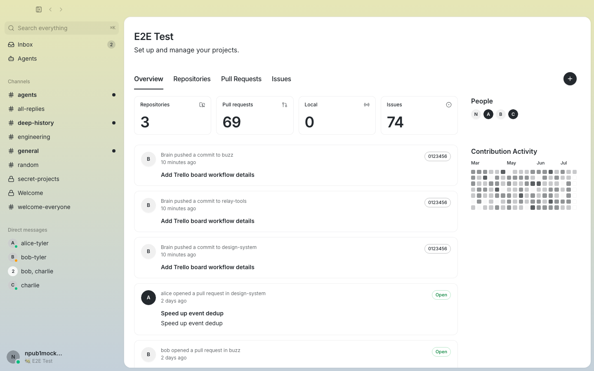Click the Search everything field
Viewport: 594px width, 371px height.
point(61,28)
